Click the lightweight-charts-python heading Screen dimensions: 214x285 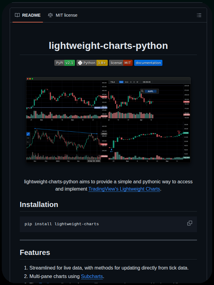coord(108,46)
